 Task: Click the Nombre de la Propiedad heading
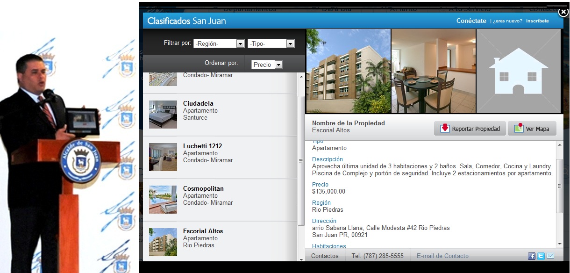[349, 123]
